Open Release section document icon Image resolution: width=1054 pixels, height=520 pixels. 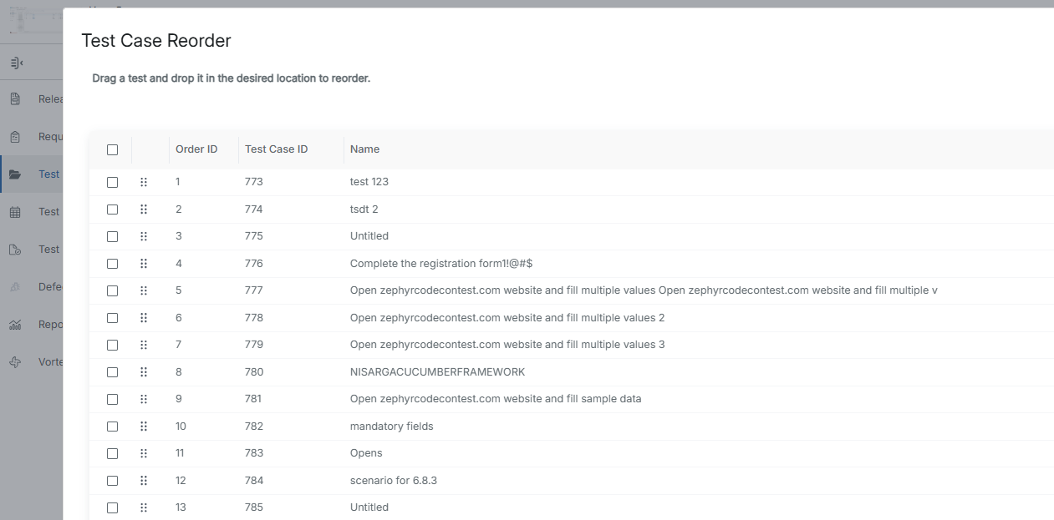click(x=15, y=99)
